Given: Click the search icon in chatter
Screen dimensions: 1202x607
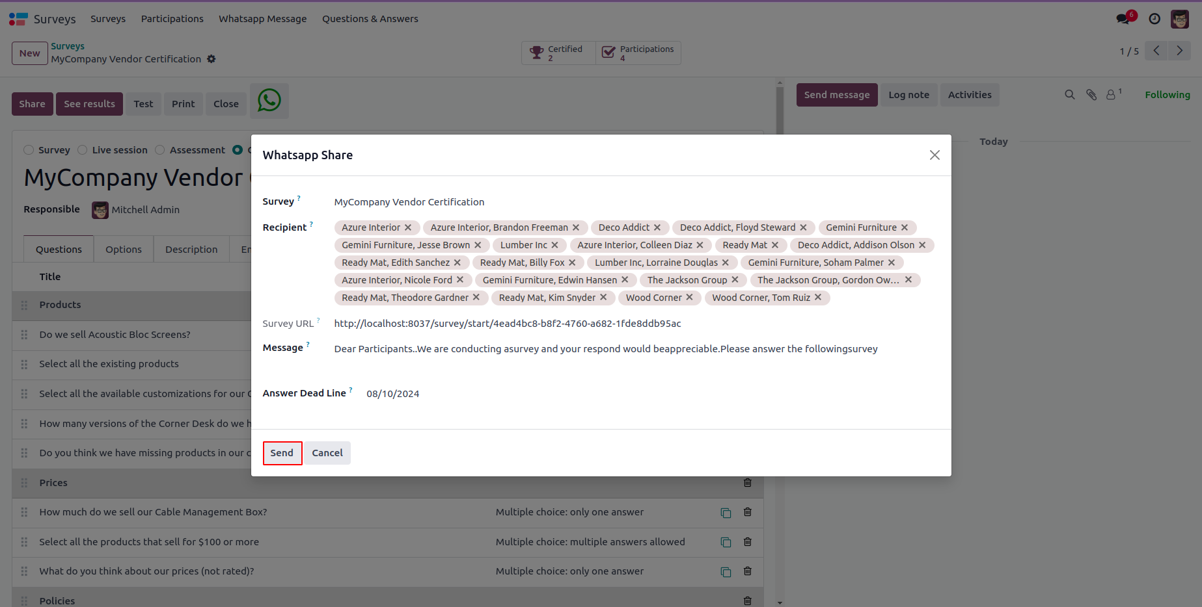Looking at the screenshot, I should coord(1069,95).
